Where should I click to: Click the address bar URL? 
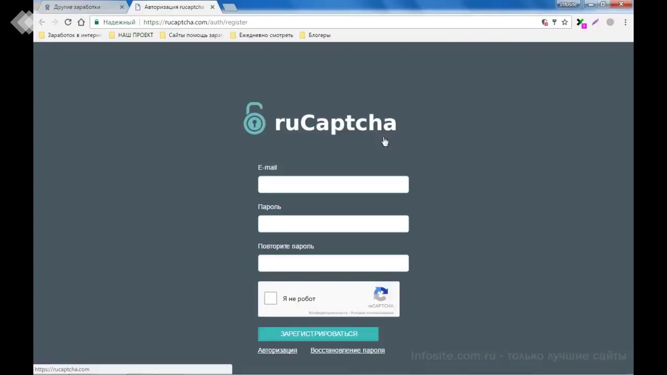pyautogui.click(x=195, y=22)
